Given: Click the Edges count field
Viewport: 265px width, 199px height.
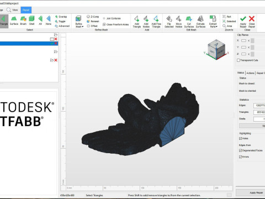Looking at the screenshot, I should click(259, 106).
